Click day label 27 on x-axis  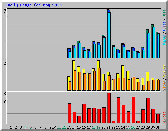pyautogui.click(x=138, y=127)
